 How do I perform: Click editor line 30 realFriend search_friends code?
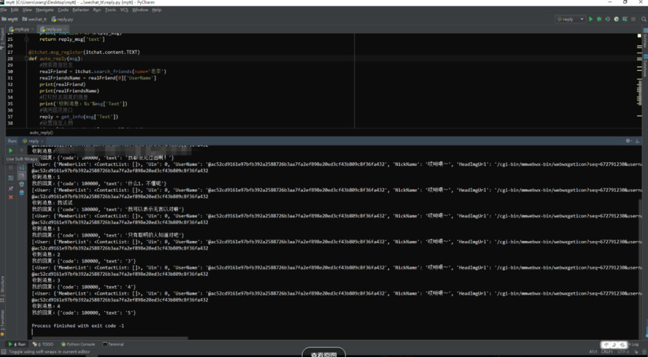tap(103, 71)
